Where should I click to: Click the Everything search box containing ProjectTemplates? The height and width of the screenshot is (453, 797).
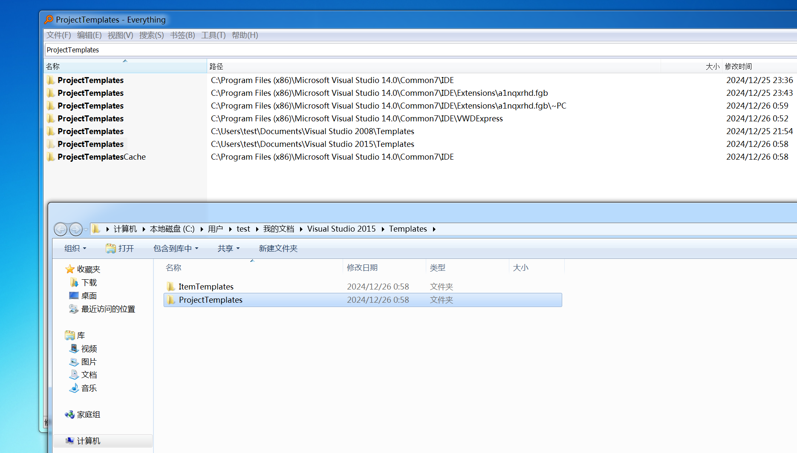tap(421, 50)
